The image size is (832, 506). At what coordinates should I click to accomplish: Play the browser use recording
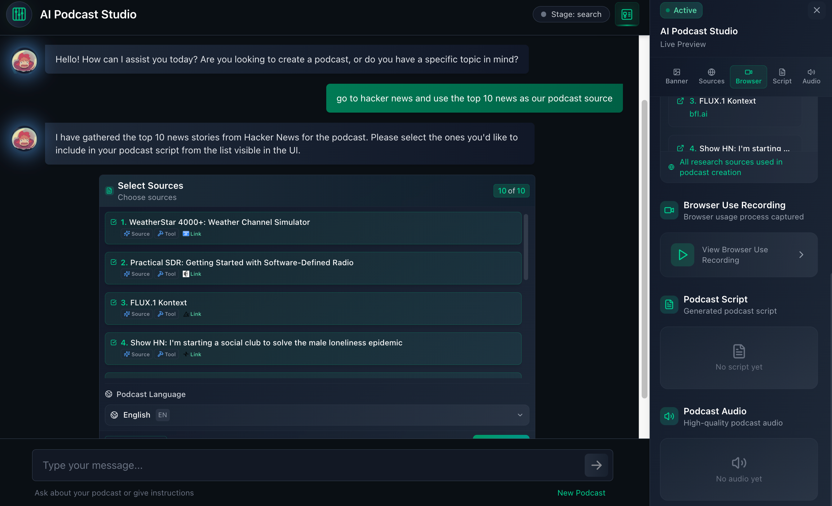[x=682, y=255]
